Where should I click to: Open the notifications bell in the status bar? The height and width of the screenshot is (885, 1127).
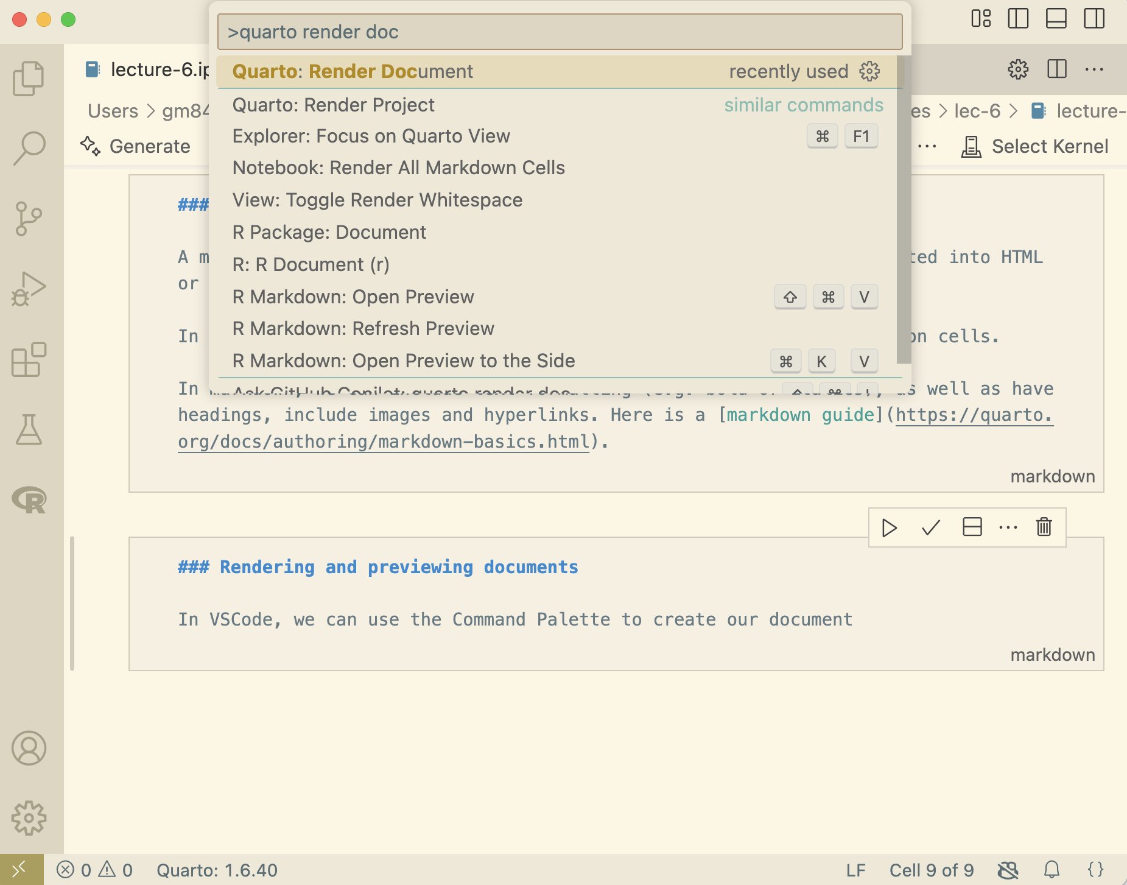pos(1052,870)
